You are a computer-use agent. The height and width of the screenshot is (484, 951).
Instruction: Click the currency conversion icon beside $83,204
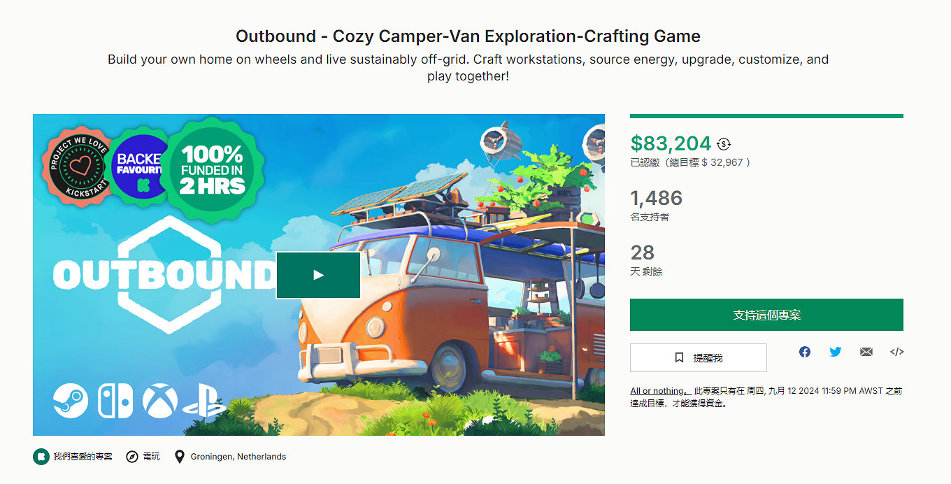coord(724,144)
